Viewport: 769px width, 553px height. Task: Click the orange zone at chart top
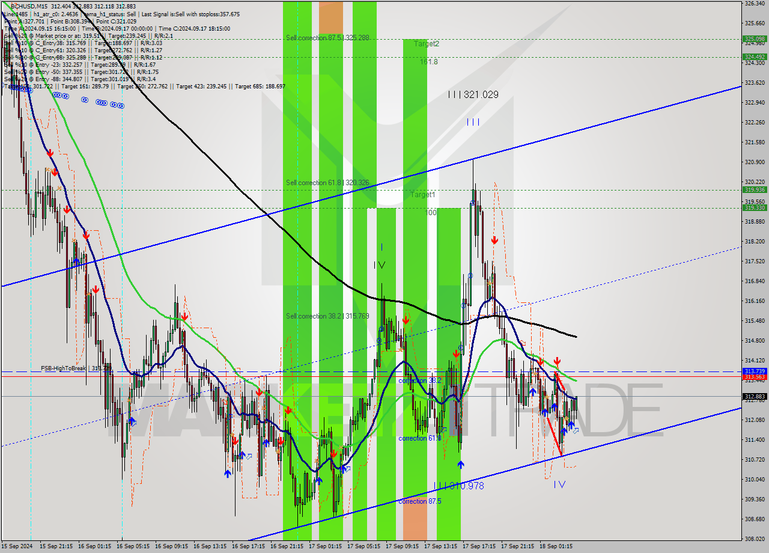pos(331,17)
